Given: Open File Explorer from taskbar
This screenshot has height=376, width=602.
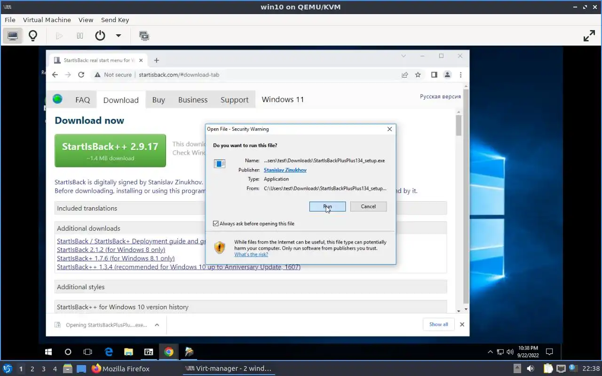Looking at the screenshot, I should [x=128, y=352].
